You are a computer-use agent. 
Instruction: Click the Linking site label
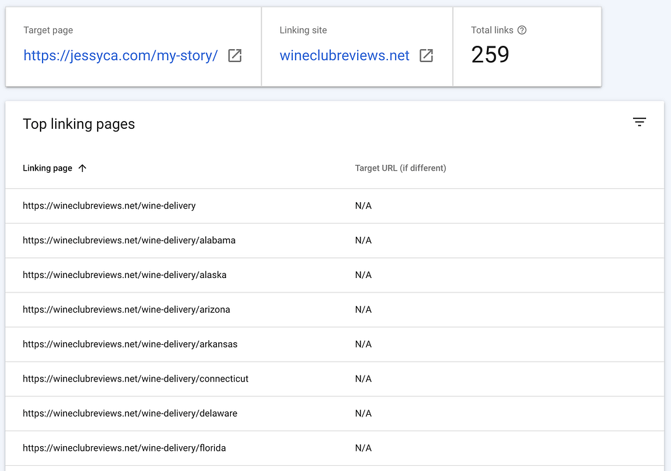(x=303, y=30)
